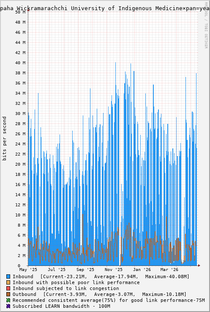Click the Mar '26 x-axis label

(x=169, y=270)
